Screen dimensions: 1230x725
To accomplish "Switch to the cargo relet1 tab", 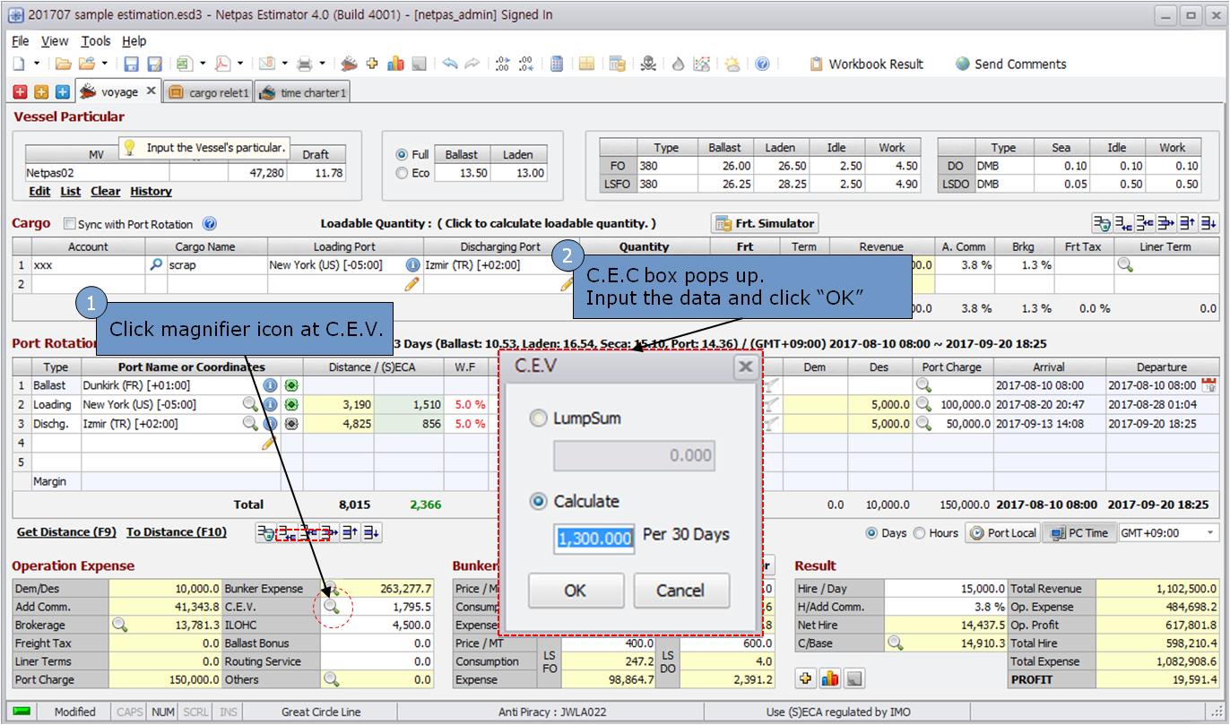I will [208, 92].
